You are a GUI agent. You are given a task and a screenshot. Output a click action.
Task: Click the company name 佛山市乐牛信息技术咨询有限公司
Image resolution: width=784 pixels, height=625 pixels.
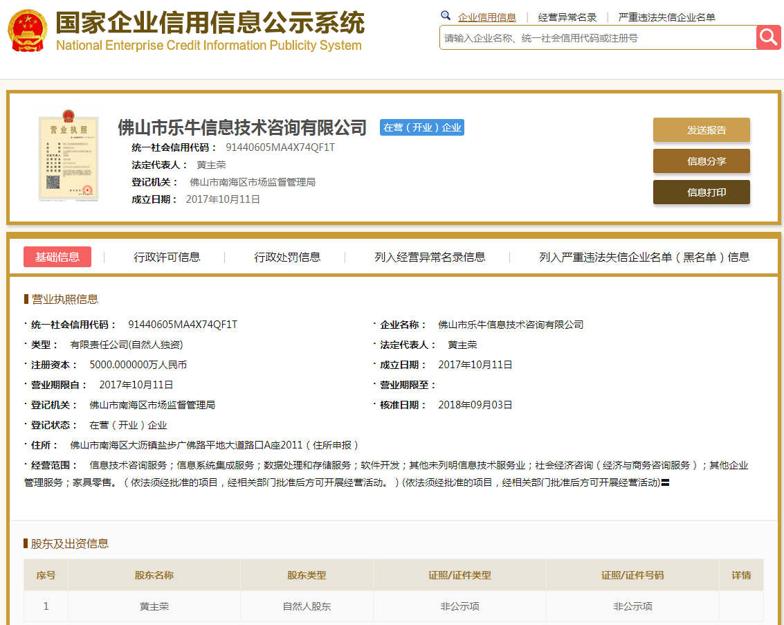tap(241, 127)
